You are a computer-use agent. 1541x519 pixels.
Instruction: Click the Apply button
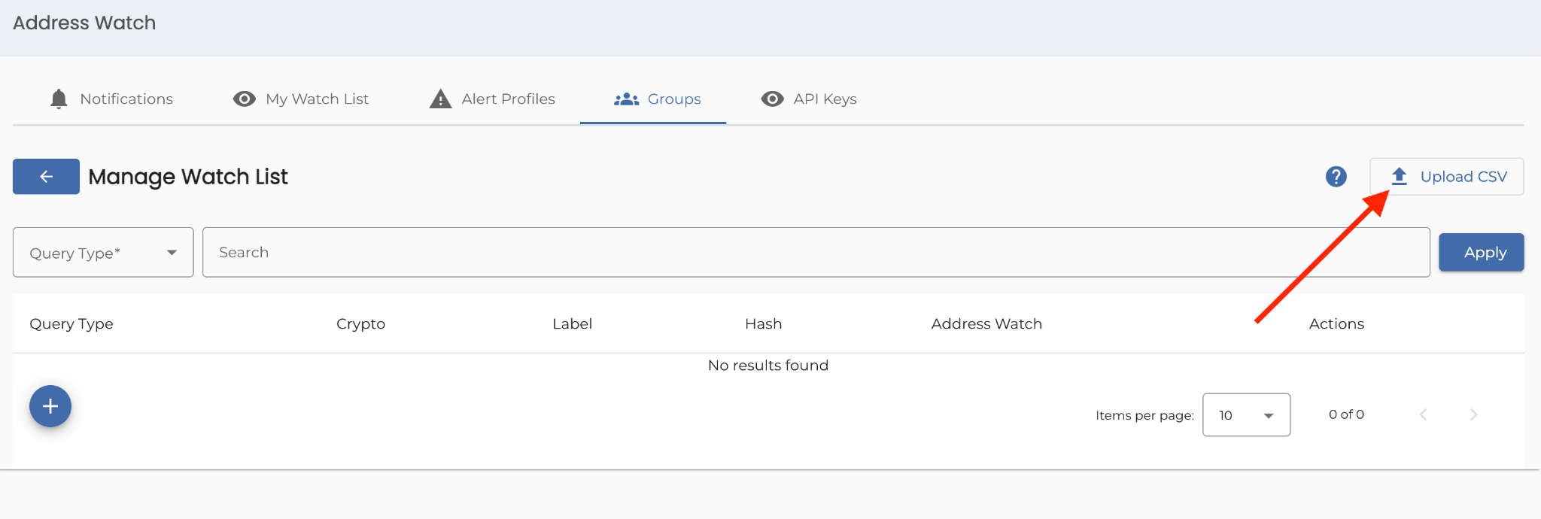1481,253
